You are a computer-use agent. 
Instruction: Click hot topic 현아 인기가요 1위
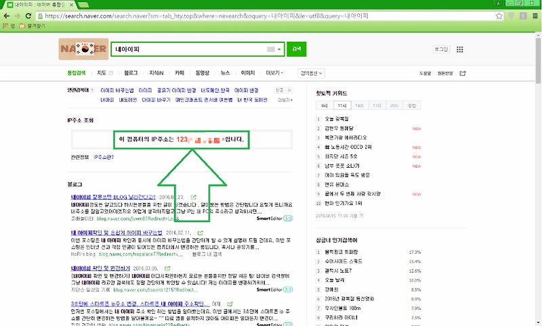pos(343,204)
